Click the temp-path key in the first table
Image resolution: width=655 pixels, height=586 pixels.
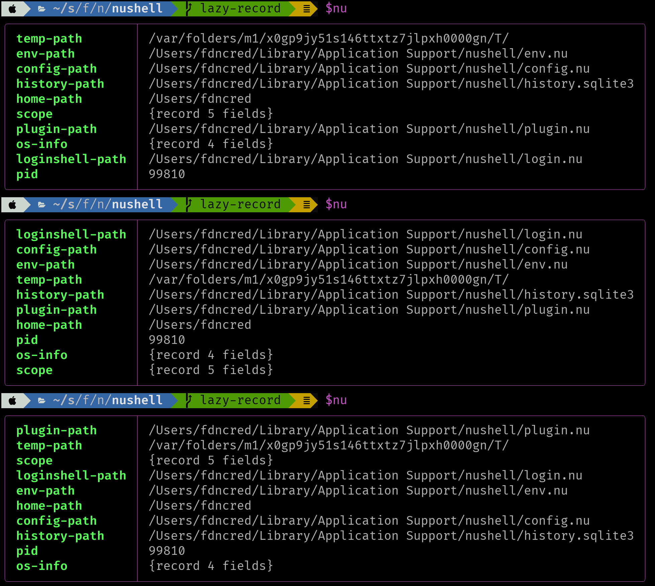[49, 39]
